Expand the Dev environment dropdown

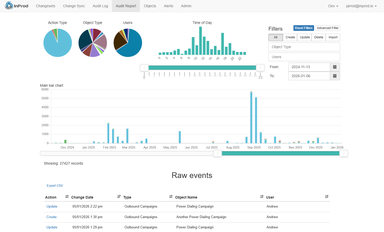click(x=333, y=6)
